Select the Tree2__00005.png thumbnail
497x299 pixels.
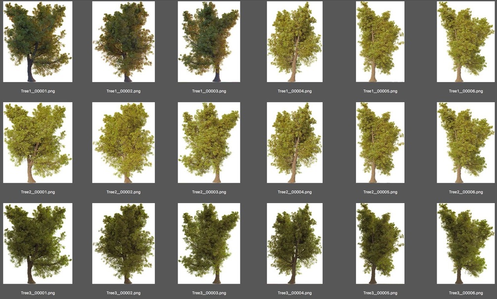[x=379, y=143]
